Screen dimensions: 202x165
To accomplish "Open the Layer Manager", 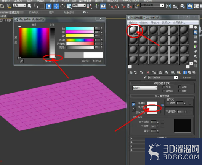I will [x=182, y=6].
